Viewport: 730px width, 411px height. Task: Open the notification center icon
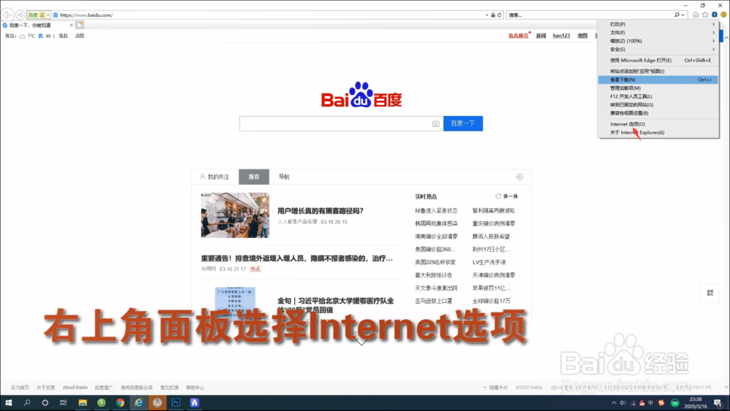click(718, 403)
